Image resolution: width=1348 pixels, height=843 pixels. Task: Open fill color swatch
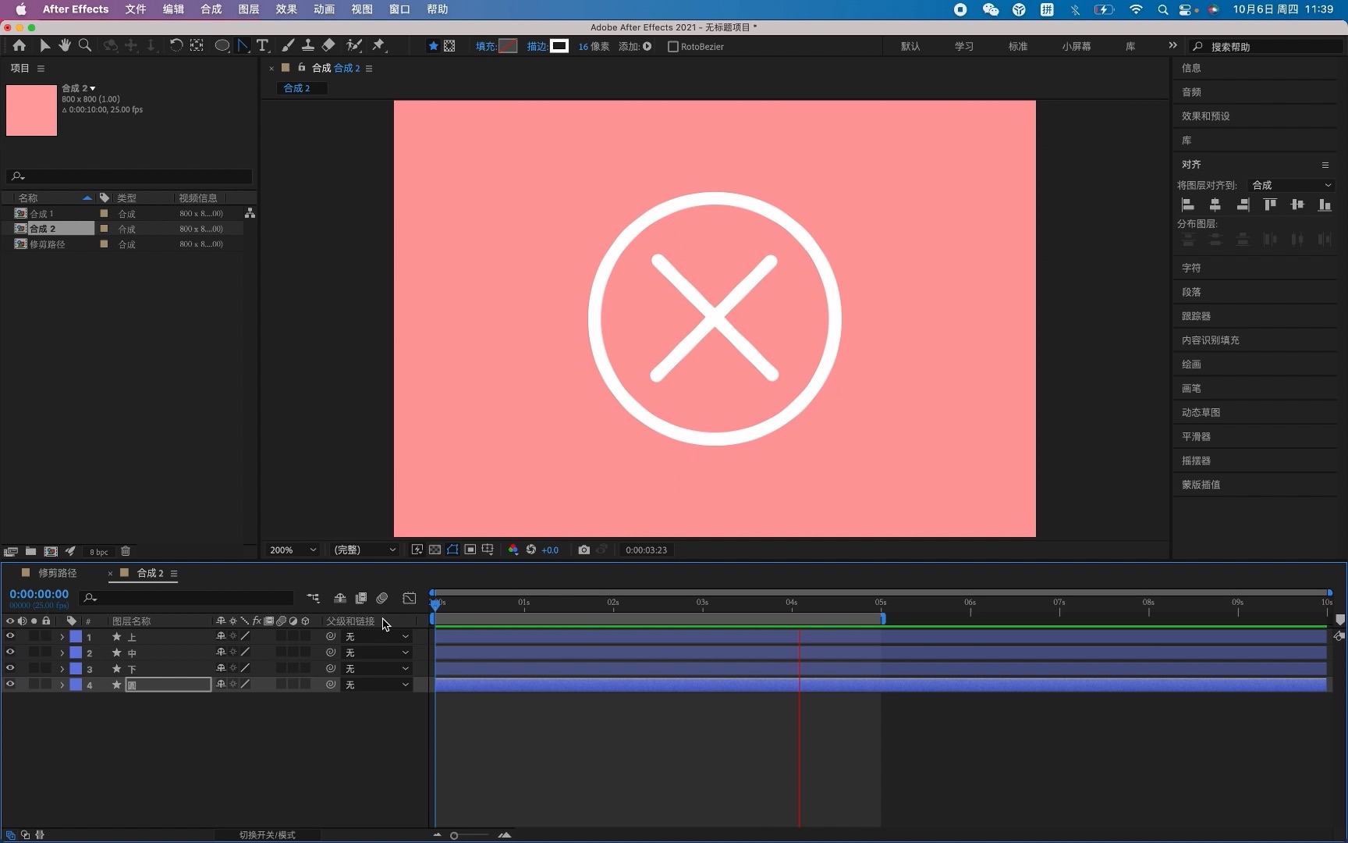(508, 46)
